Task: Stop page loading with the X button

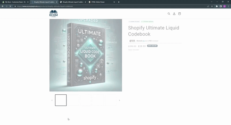Action: pos(10,6)
